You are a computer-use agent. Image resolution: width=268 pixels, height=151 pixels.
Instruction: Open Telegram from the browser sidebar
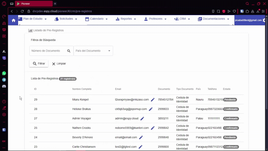click(4, 80)
